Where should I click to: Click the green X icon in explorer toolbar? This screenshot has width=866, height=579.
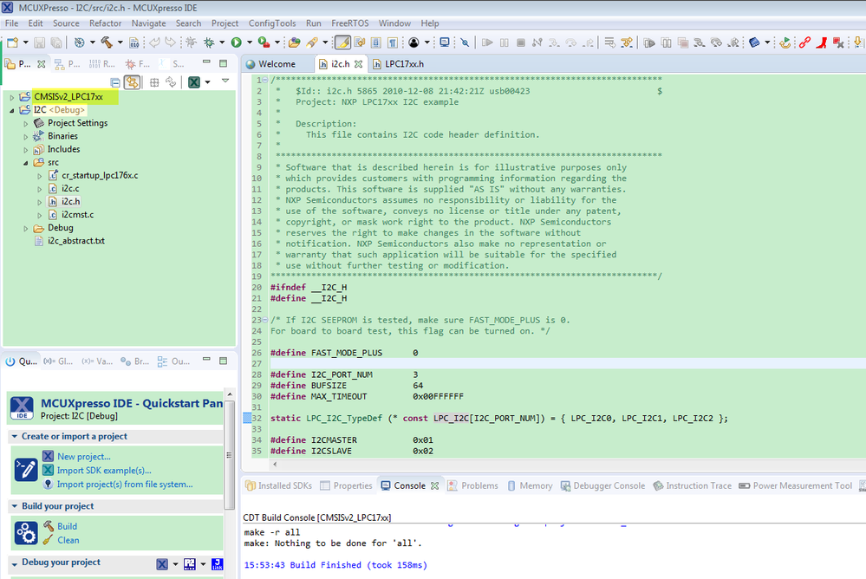tap(194, 82)
